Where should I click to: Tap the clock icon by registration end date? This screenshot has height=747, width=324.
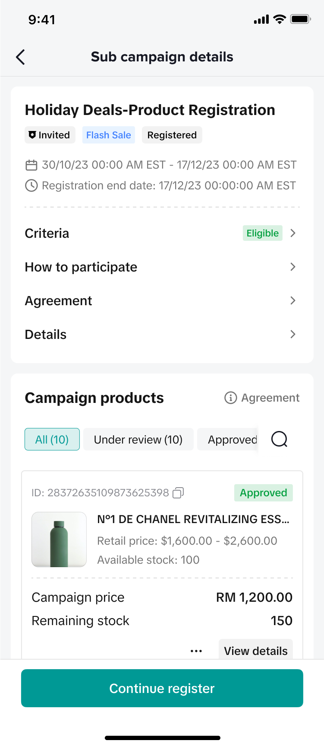click(x=31, y=186)
